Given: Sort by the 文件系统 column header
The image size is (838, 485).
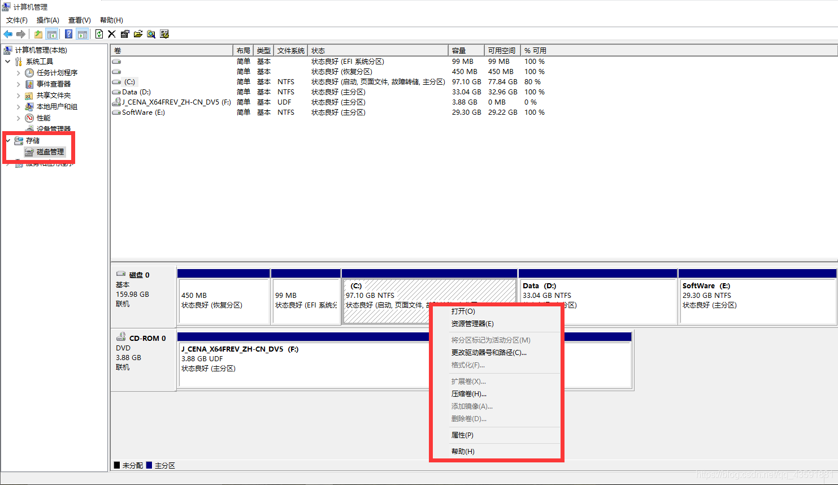Looking at the screenshot, I should tap(290, 51).
